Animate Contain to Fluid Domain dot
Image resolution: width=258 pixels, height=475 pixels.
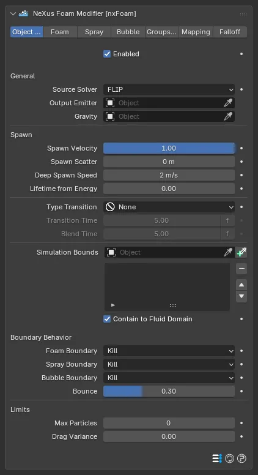241,319
